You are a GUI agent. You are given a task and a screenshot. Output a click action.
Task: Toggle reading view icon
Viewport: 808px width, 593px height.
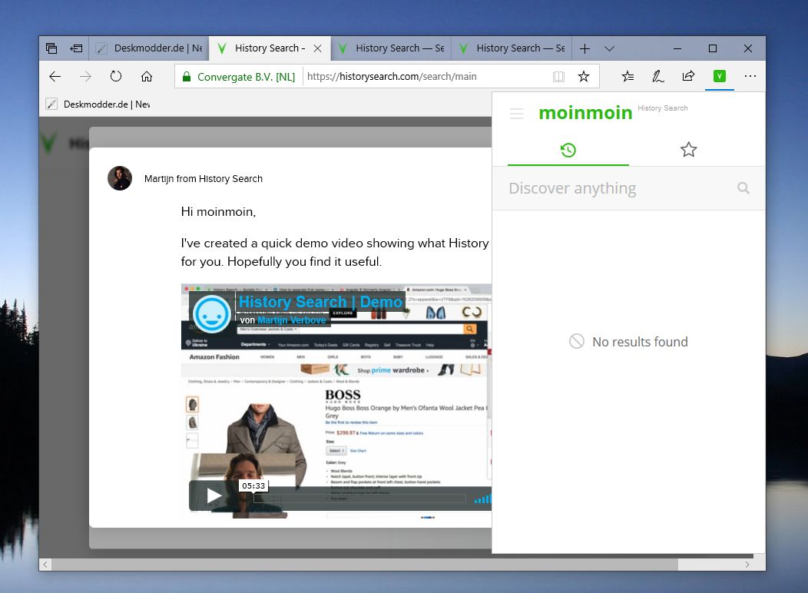(x=558, y=77)
